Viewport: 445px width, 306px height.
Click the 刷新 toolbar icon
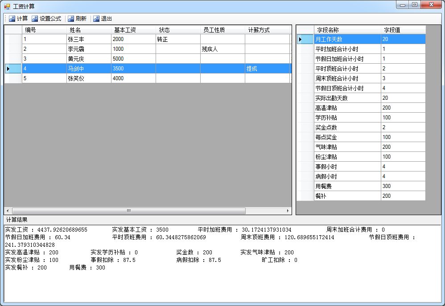71,19
